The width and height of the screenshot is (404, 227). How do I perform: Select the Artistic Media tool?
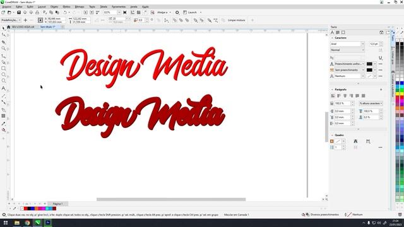[3, 62]
